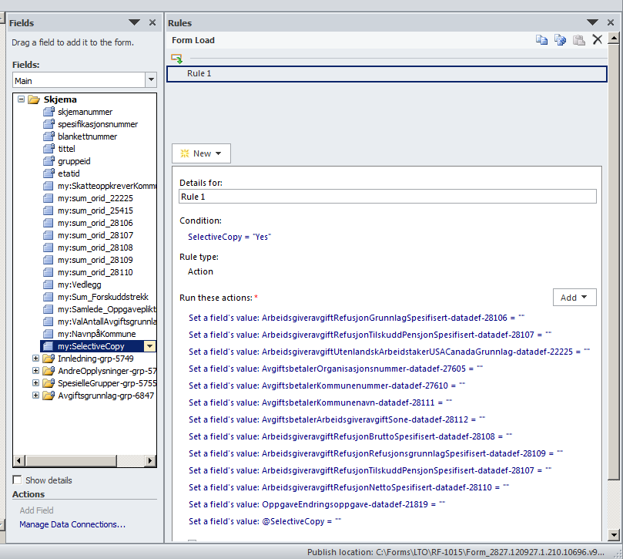Screen dimensions: 623x559
Task: Click the Copy All Rules icon
Action: coord(560,40)
